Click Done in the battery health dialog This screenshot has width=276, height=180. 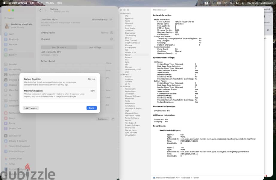point(92,108)
